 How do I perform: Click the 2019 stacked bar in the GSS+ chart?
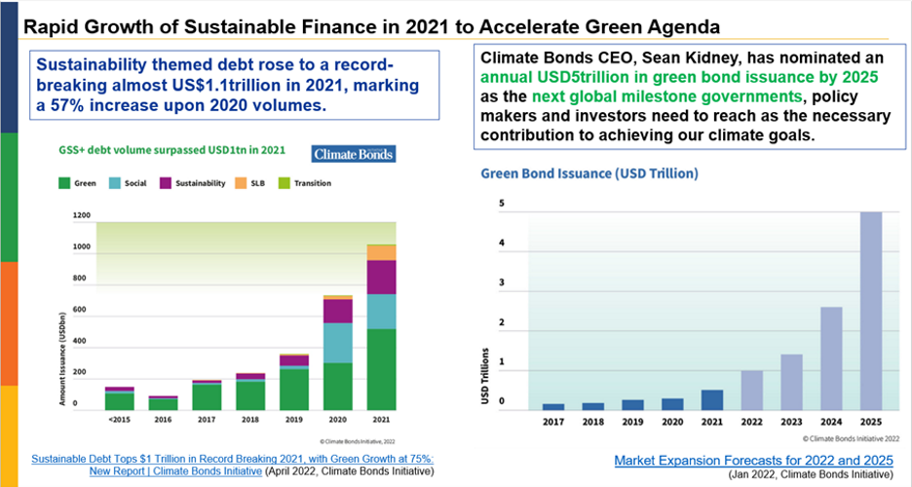tap(294, 382)
